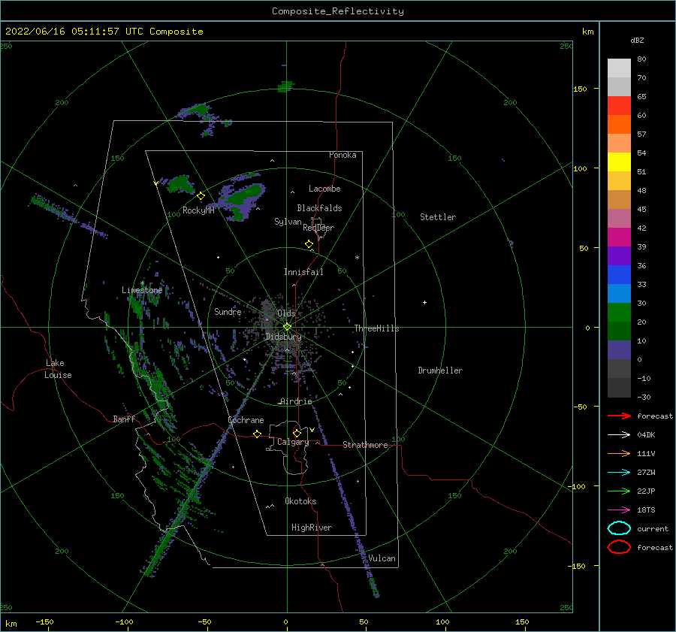Click the cyan 27ZW arrow in legend
The height and width of the screenshot is (632, 676).
click(619, 473)
